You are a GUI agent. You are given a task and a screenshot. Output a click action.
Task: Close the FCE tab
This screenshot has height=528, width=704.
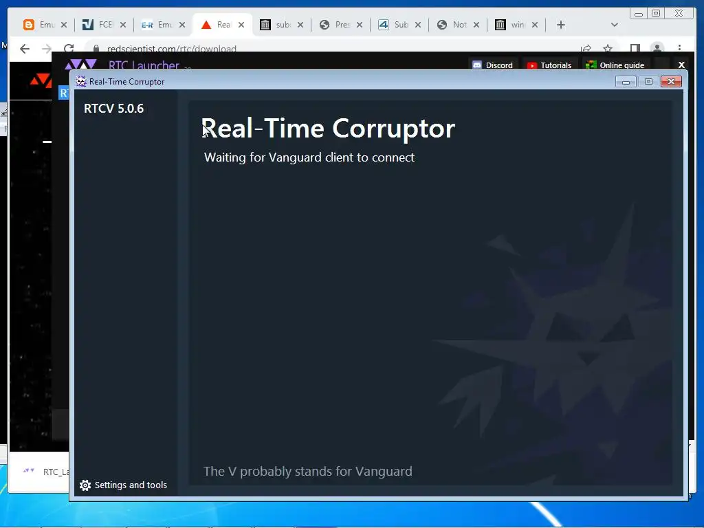tap(123, 25)
